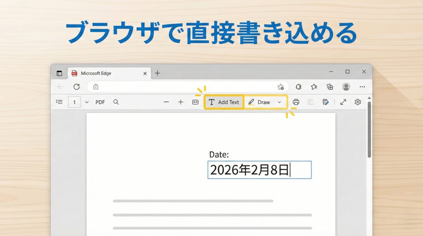Toggle the fit to page icon
The height and width of the screenshot is (236, 423).
coord(195,102)
